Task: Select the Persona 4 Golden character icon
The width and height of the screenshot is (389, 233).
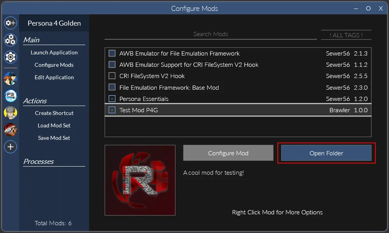Action: click(11, 78)
